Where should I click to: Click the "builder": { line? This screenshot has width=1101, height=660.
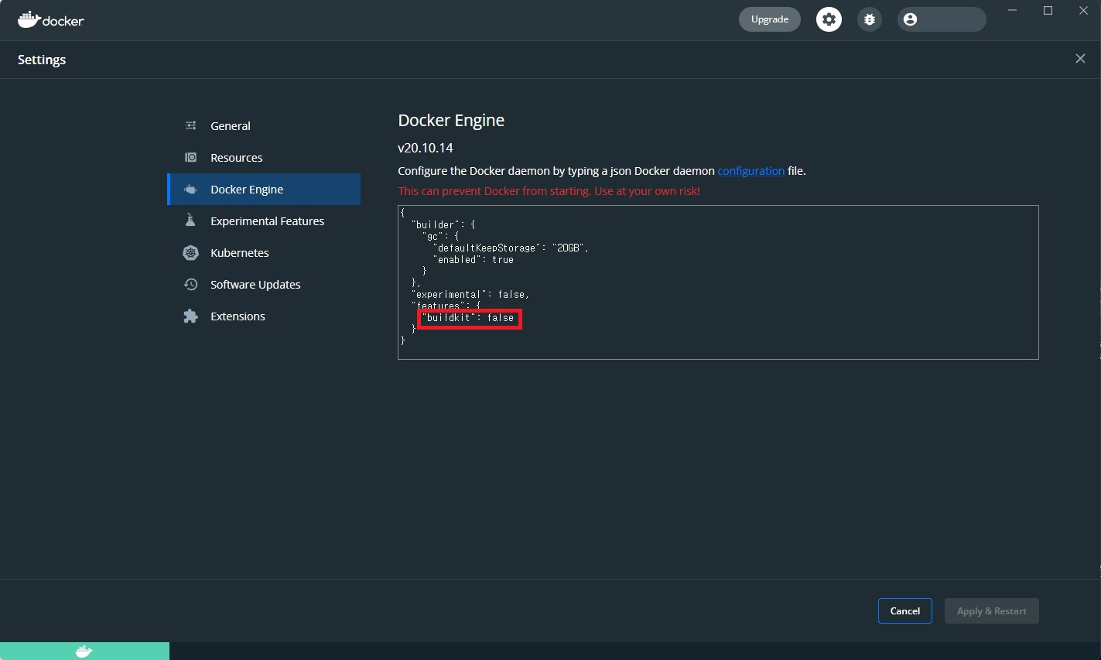tap(443, 225)
